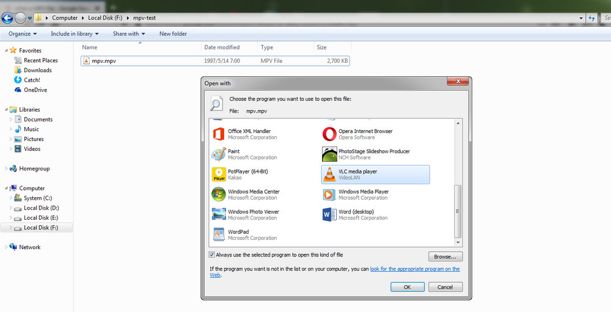The image size is (611, 312).
Task: Pick the PhotoStage Slideshow Producer icon
Action: pyautogui.click(x=329, y=154)
